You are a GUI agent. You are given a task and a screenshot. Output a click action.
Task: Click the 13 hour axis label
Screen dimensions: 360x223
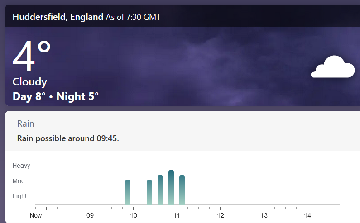click(264, 215)
